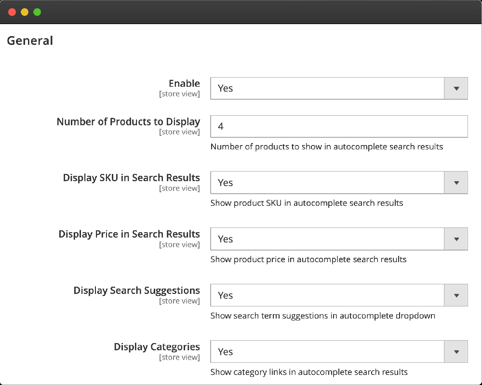This screenshot has height=385, width=482.
Task: Click the Enable field label
Action: point(184,83)
